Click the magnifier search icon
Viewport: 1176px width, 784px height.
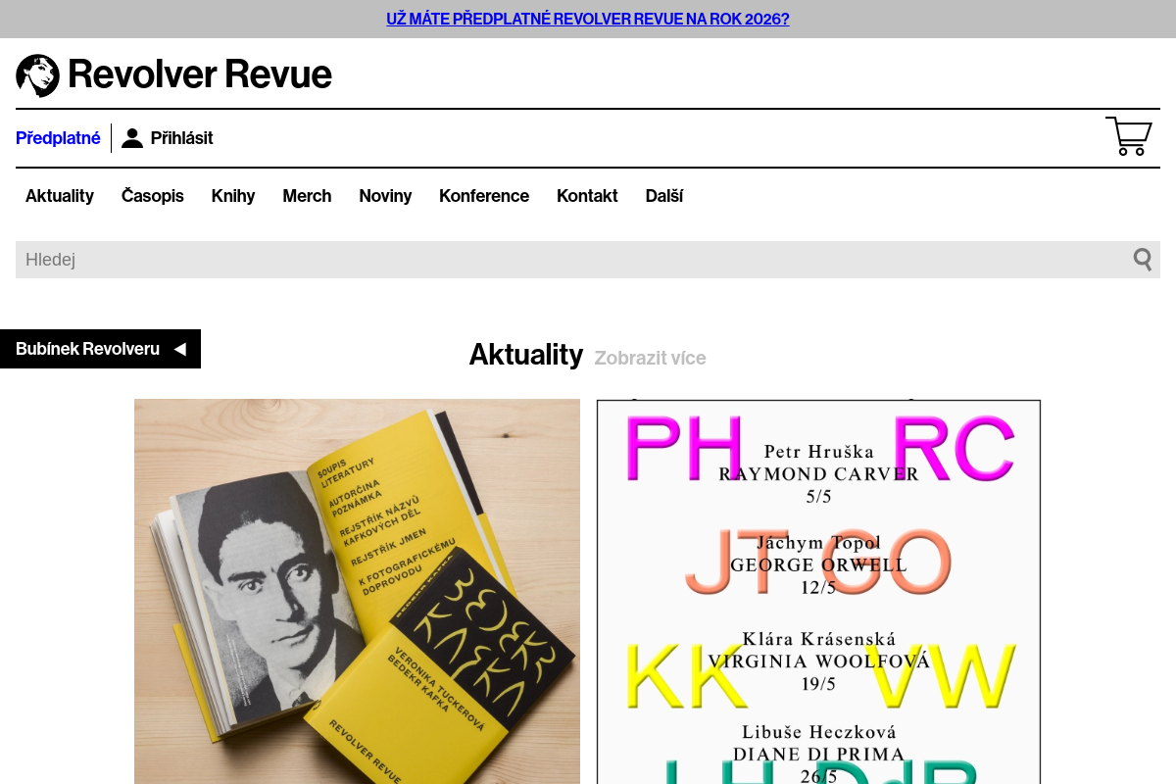coord(1143,260)
